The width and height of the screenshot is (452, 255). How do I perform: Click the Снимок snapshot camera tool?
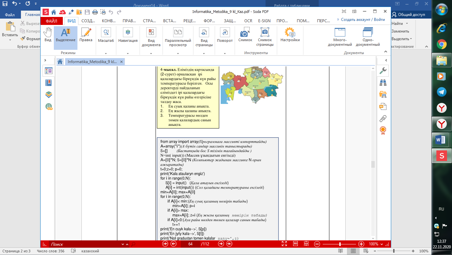pyautogui.click(x=245, y=35)
